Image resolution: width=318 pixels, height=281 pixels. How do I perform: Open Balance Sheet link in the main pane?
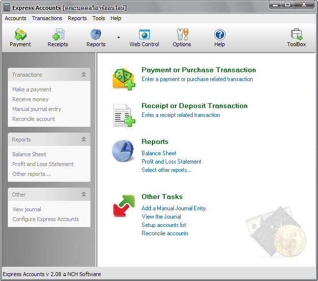159,153
